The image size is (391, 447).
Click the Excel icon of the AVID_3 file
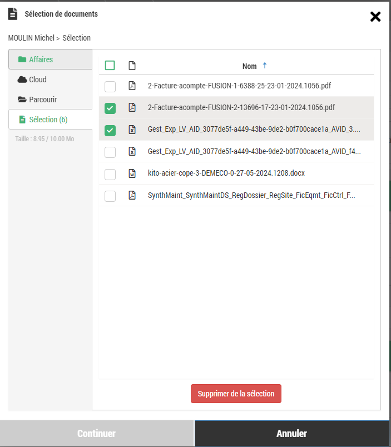tap(132, 130)
